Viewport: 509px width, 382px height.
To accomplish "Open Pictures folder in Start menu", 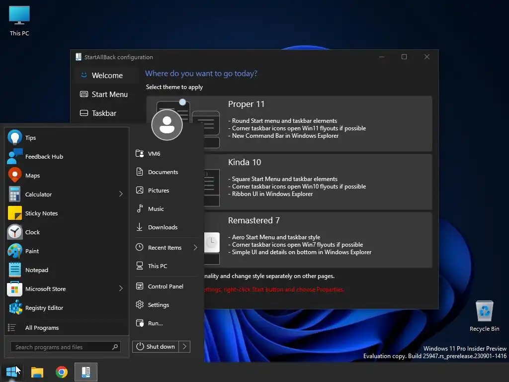I will (x=166, y=191).
